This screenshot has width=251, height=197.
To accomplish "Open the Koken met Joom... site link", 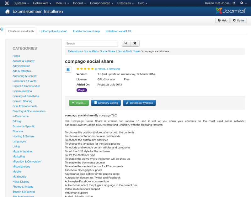I will [220, 3].
